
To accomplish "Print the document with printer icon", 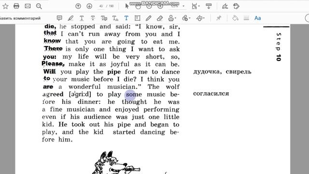I will (x=16, y=6).
